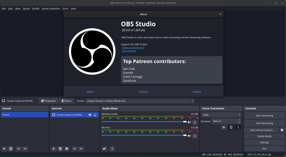Toggle lock on Screen Capture source

tap(95, 115)
